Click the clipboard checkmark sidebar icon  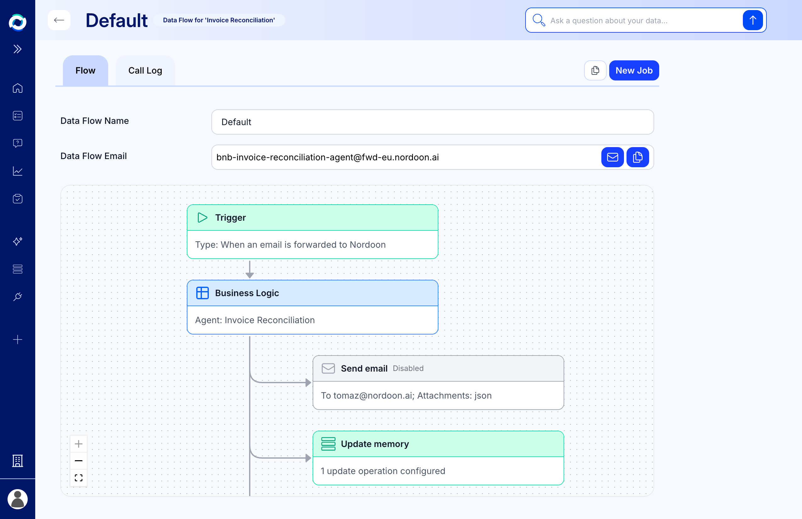[18, 198]
